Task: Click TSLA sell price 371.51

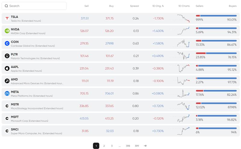Action: (85, 18)
